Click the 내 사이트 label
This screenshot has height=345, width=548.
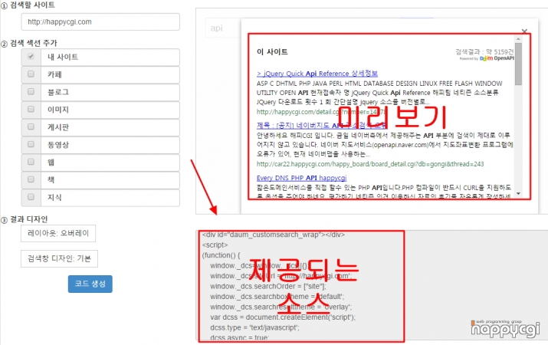(x=63, y=57)
